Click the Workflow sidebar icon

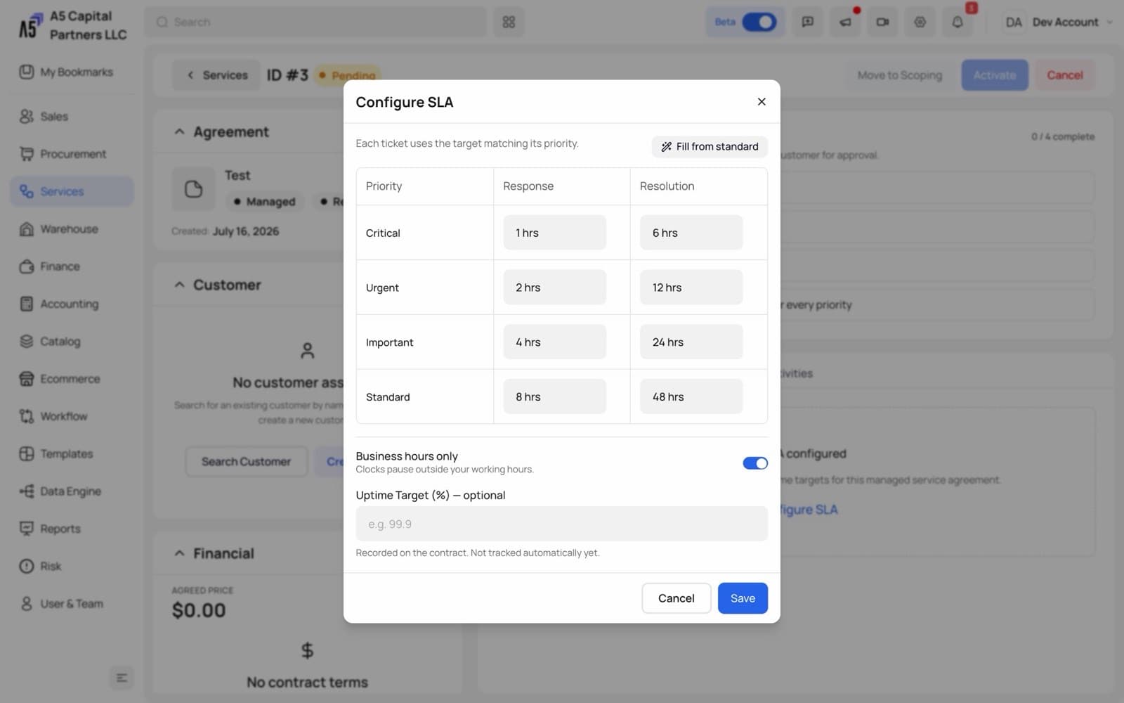pos(27,416)
